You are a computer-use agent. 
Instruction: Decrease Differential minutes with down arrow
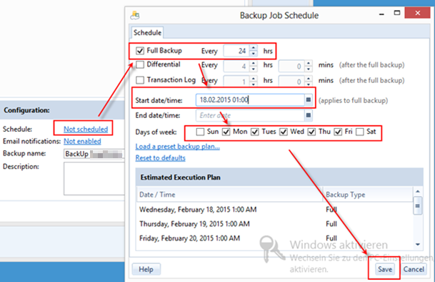309,69
